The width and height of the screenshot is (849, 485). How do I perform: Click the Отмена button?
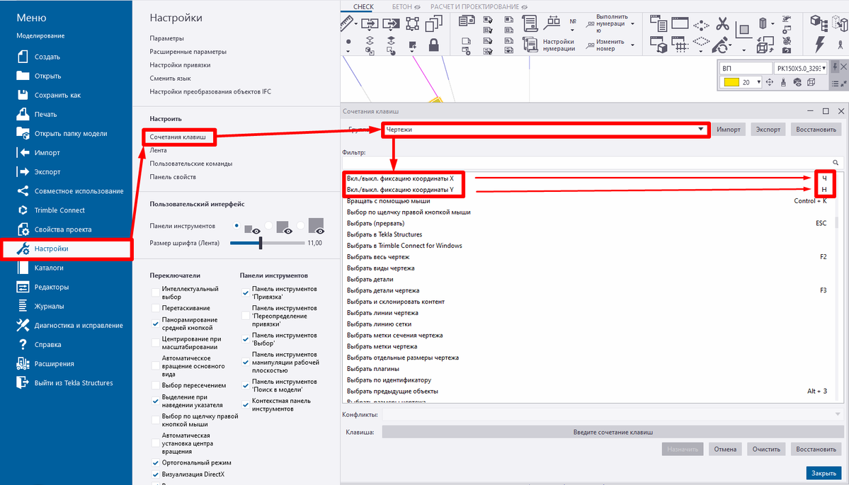725,450
